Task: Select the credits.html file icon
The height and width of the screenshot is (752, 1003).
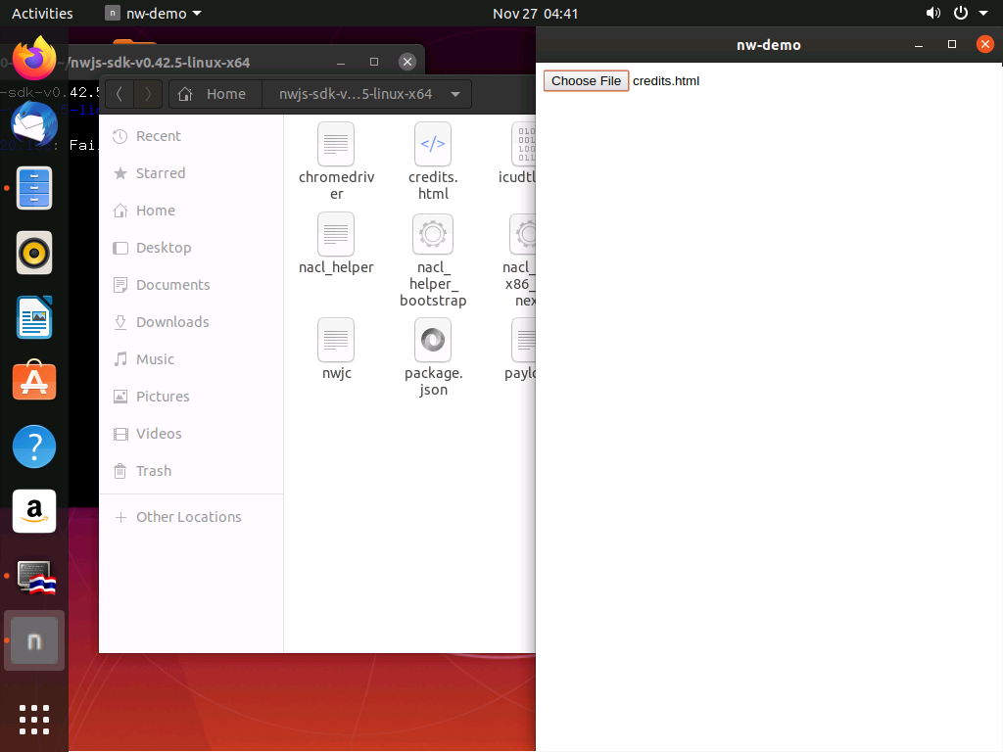Action: [433, 144]
